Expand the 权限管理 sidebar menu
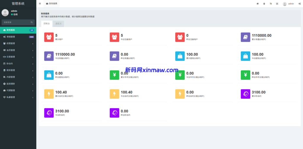 tap(18, 43)
